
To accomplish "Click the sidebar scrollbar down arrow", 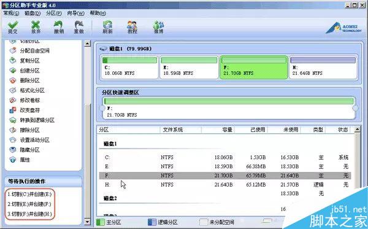I will coord(87,222).
